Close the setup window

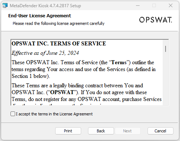click(x=171, y=5)
